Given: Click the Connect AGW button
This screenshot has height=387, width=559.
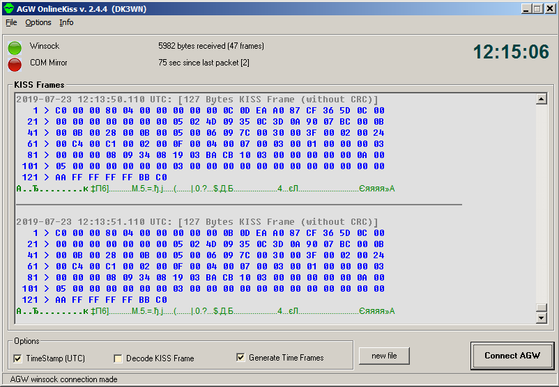Looking at the screenshot, I should pos(512,356).
